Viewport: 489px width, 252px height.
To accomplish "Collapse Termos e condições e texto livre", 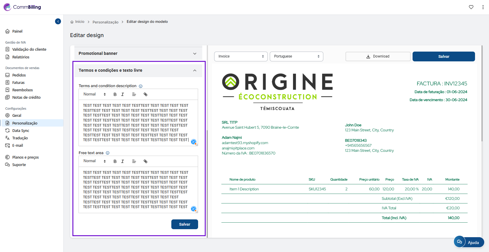I will [195, 71].
